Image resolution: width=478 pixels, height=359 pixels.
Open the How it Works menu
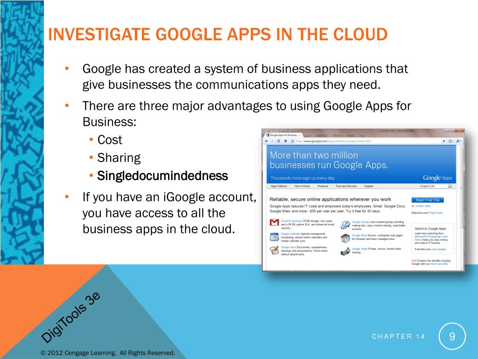(x=302, y=186)
